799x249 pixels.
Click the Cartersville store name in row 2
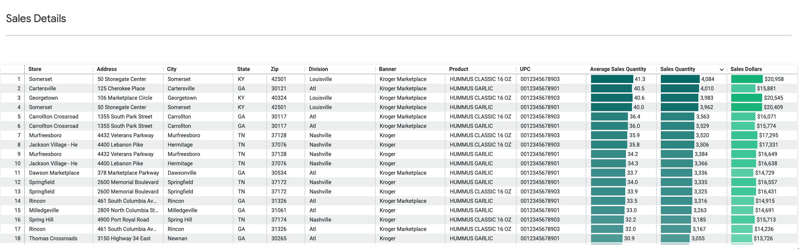click(42, 88)
